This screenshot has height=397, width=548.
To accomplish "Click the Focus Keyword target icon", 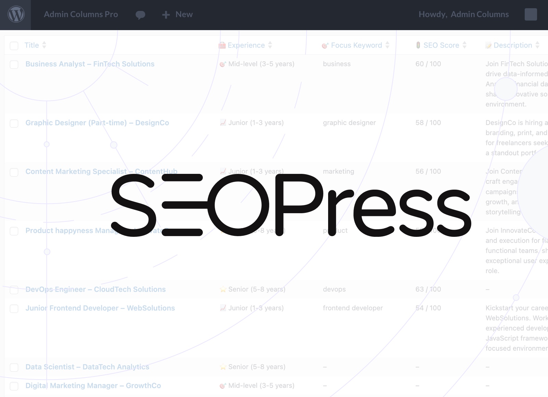I will (x=325, y=45).
